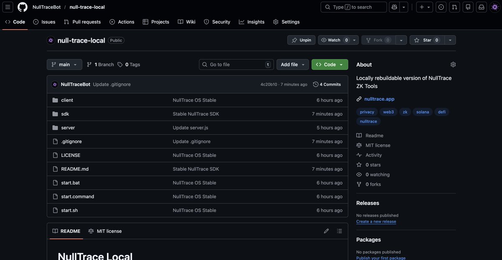Click the repository avatar beside null-trace-local
The image size is (502, 260).
51,40
